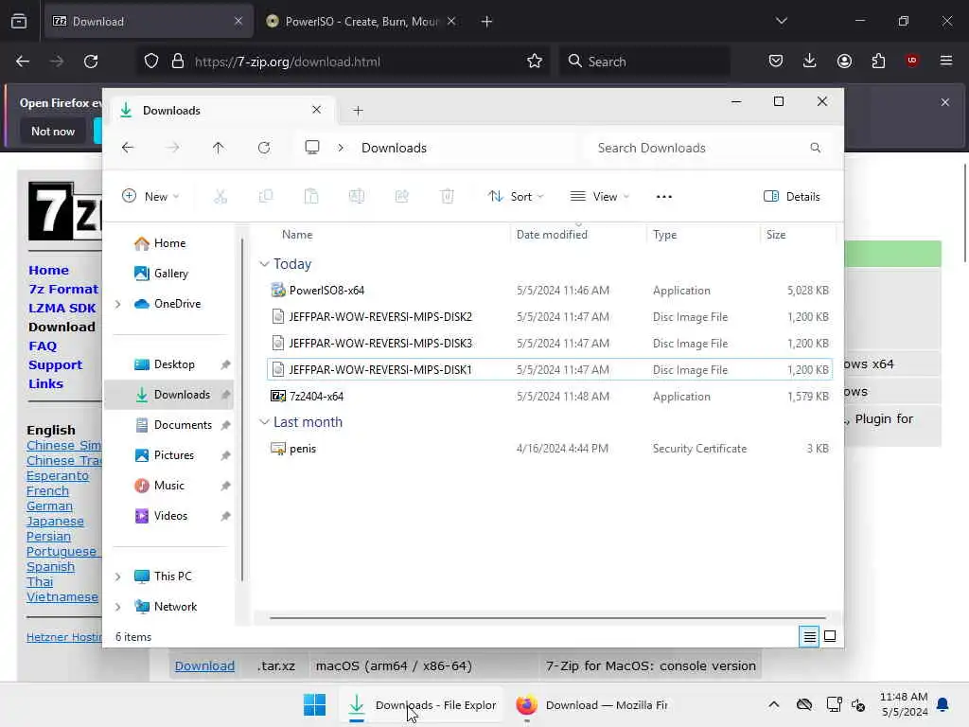Click the Delete trash icon in Explorer
Viewport: 969px width, 727px height.
click(448, 197)
